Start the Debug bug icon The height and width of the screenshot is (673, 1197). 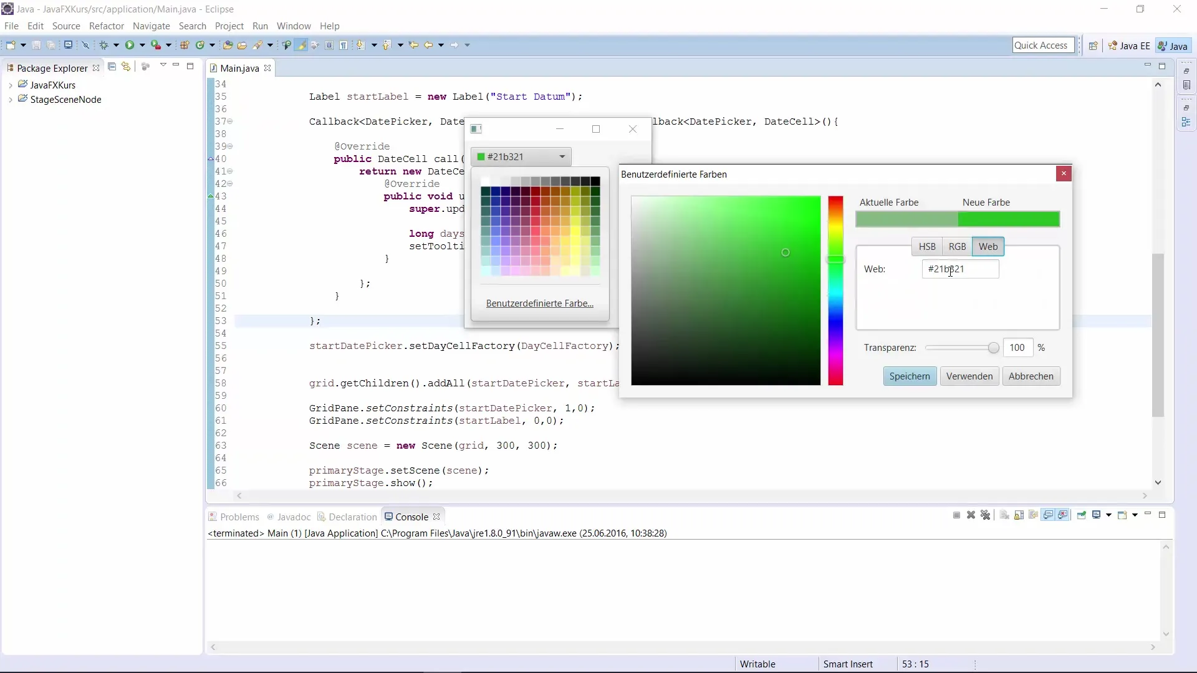point(103,45)
